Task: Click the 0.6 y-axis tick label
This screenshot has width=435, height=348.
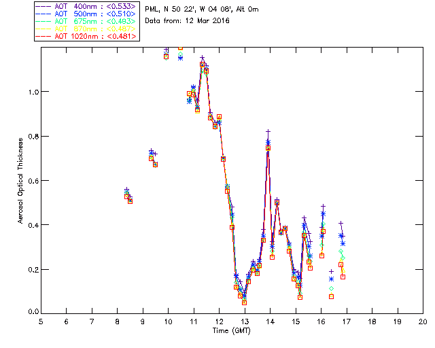Action: tap(33, 181)
